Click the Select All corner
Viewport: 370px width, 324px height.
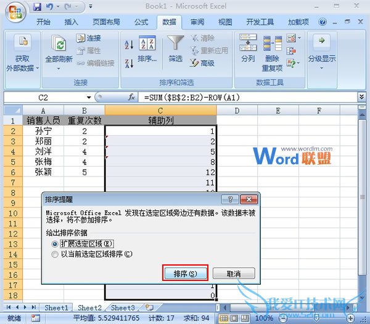[13, 110]
